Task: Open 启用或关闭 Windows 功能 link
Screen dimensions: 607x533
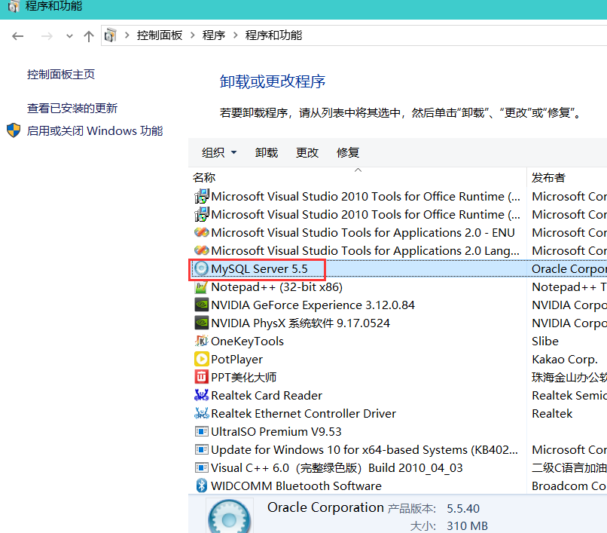Action: coord(95,130)
